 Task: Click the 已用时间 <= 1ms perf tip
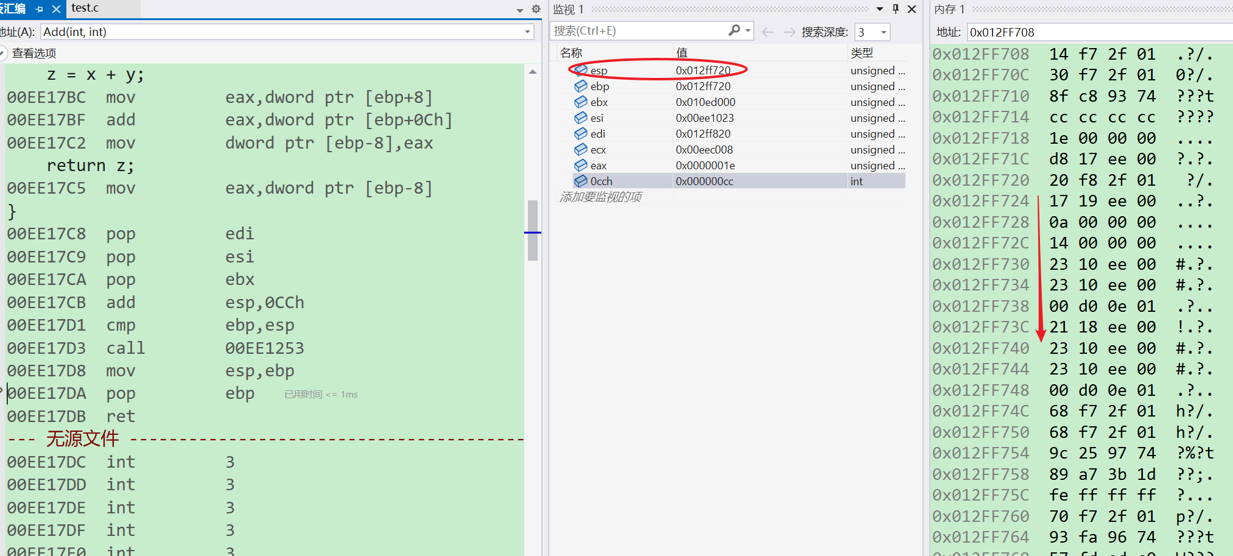(x=321, y=395)
